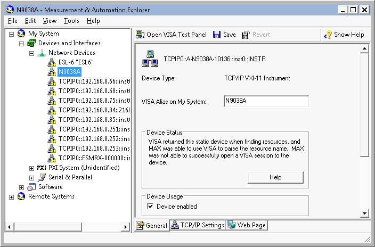
Task: Expand the Remote Systems node
Action: point(11,197)
